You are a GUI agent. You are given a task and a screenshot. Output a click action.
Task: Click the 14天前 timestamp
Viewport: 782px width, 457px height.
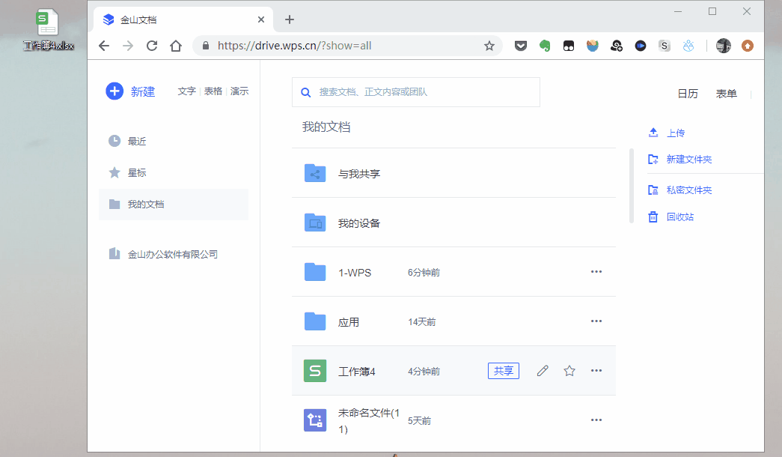(x=421, y=322)
